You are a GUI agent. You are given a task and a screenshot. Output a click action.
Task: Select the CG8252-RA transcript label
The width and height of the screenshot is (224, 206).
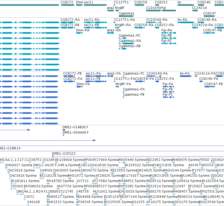tap(165, 25)
